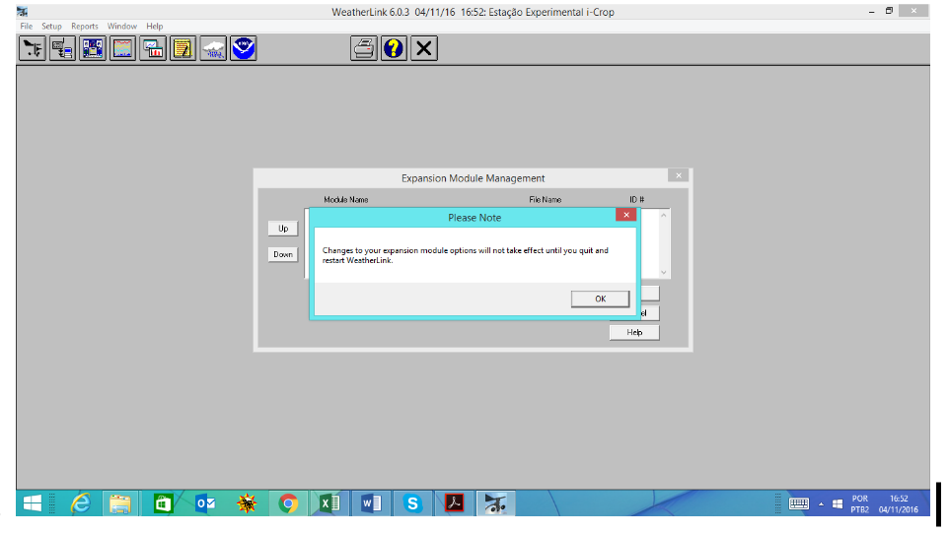This screenshot has height=535, width=949.
Task: Open the weather bulletin toolbar icon
Action: pos(93,48)
